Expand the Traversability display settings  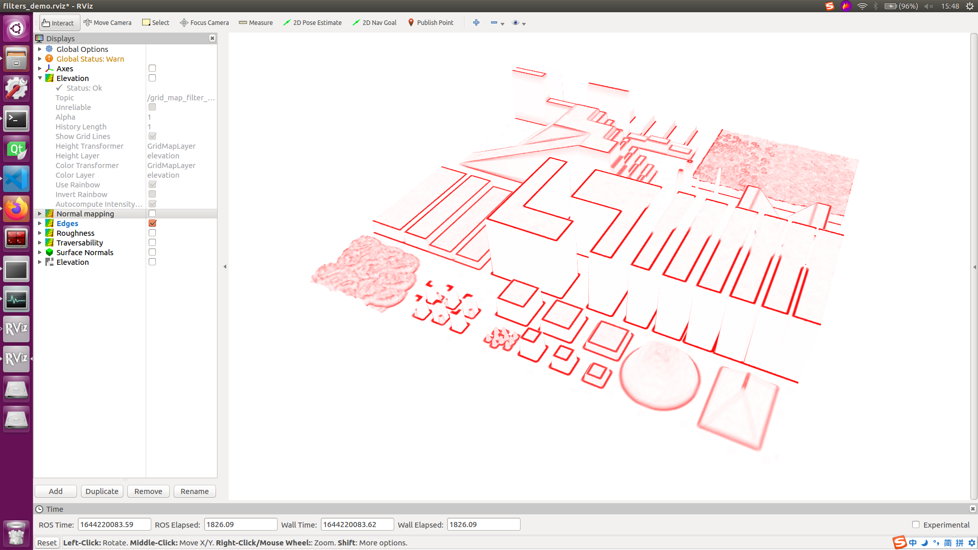[40, 242]
